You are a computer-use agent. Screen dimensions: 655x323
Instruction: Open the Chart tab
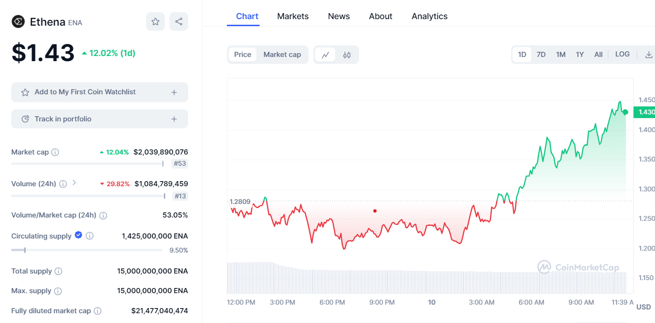tap(247, 16)
